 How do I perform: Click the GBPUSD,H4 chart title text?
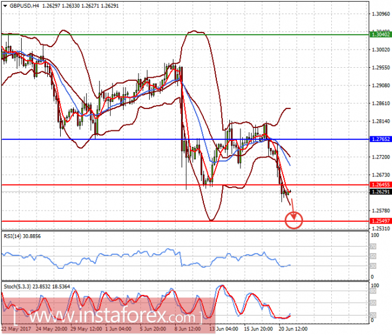[24, 5]
